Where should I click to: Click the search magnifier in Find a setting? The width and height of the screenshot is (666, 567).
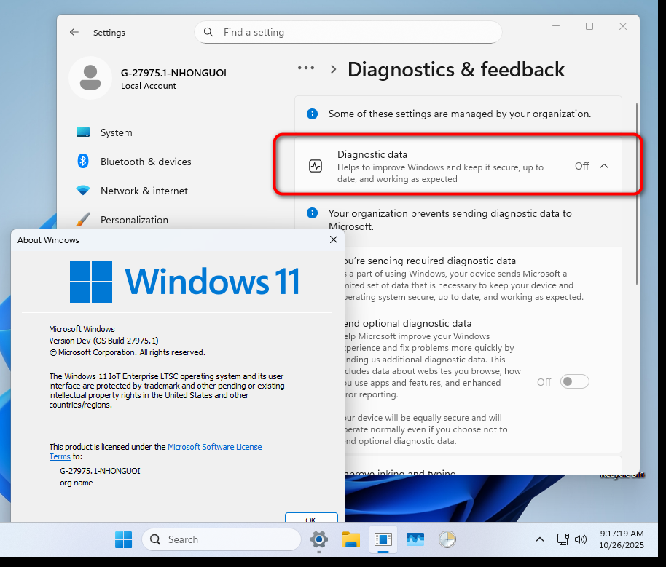[x=208, y=32]
